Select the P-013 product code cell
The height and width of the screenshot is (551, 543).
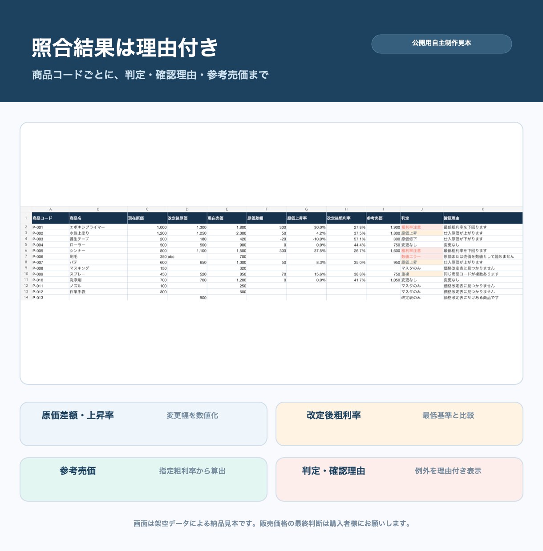click(x=50, y=298)
